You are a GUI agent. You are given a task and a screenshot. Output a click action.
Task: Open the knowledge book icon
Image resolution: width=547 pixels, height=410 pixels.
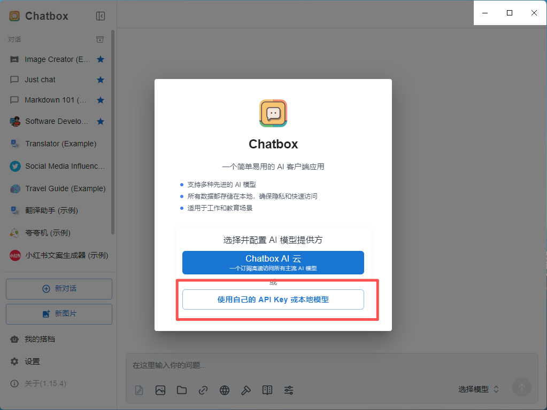pos(267,390)
